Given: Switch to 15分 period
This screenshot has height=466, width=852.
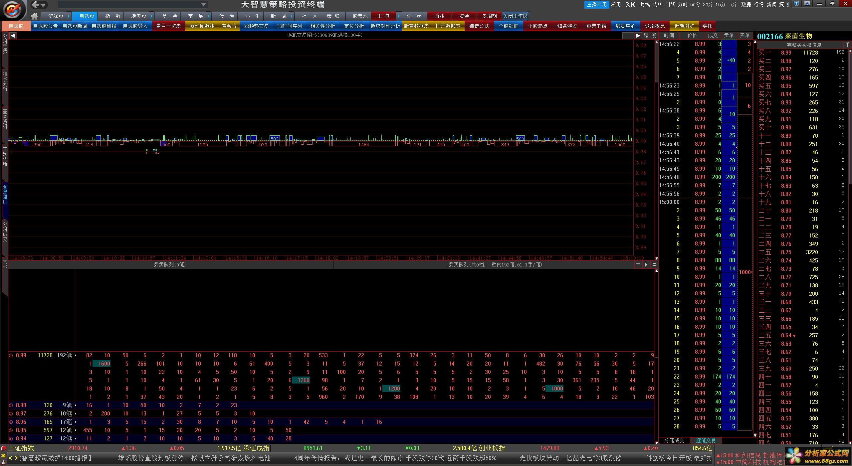Looking at the screenshot, I should point(721,4).
